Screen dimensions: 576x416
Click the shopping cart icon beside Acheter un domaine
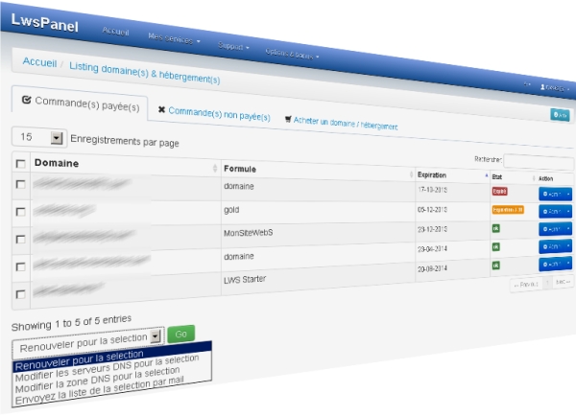click(x=289, y=120)
